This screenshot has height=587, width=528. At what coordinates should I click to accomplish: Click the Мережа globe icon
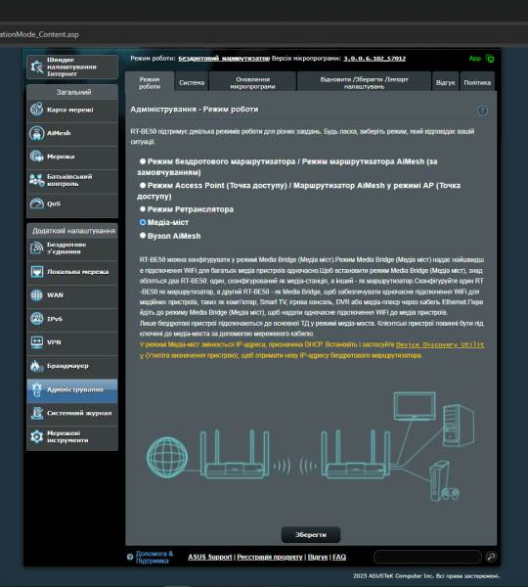point(37,157)
